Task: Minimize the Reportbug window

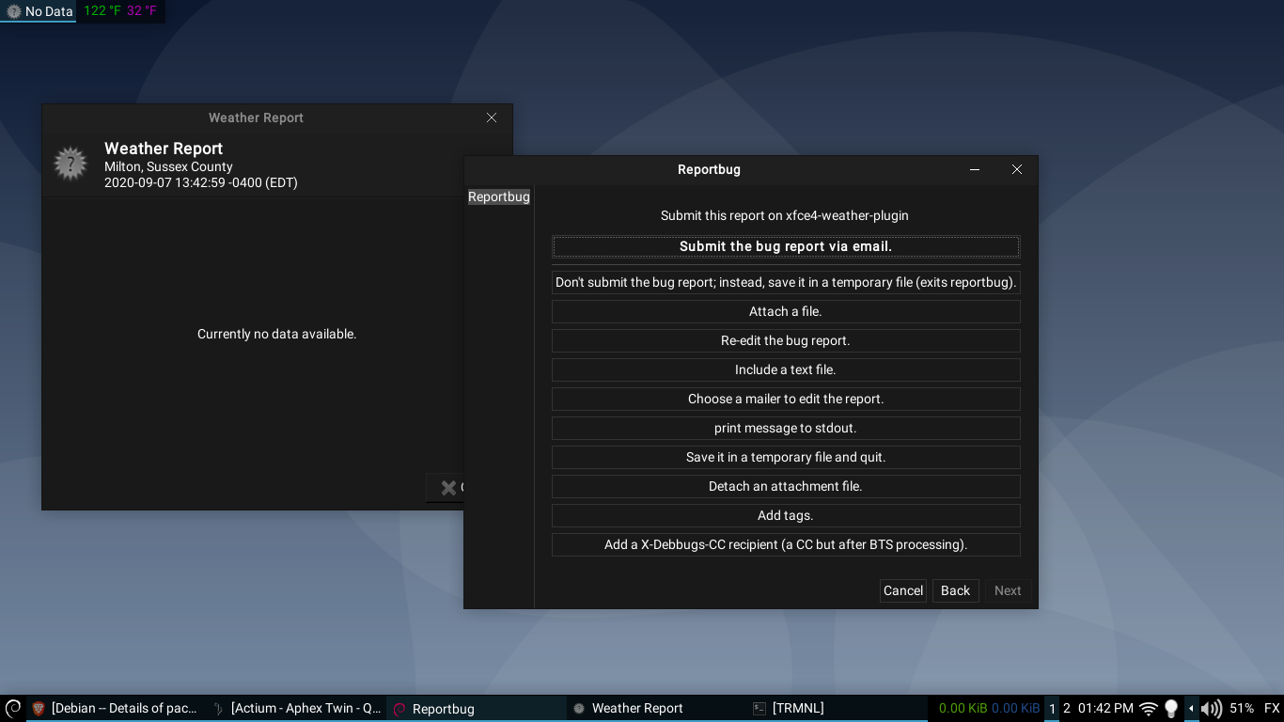Action: pos(975,169)
